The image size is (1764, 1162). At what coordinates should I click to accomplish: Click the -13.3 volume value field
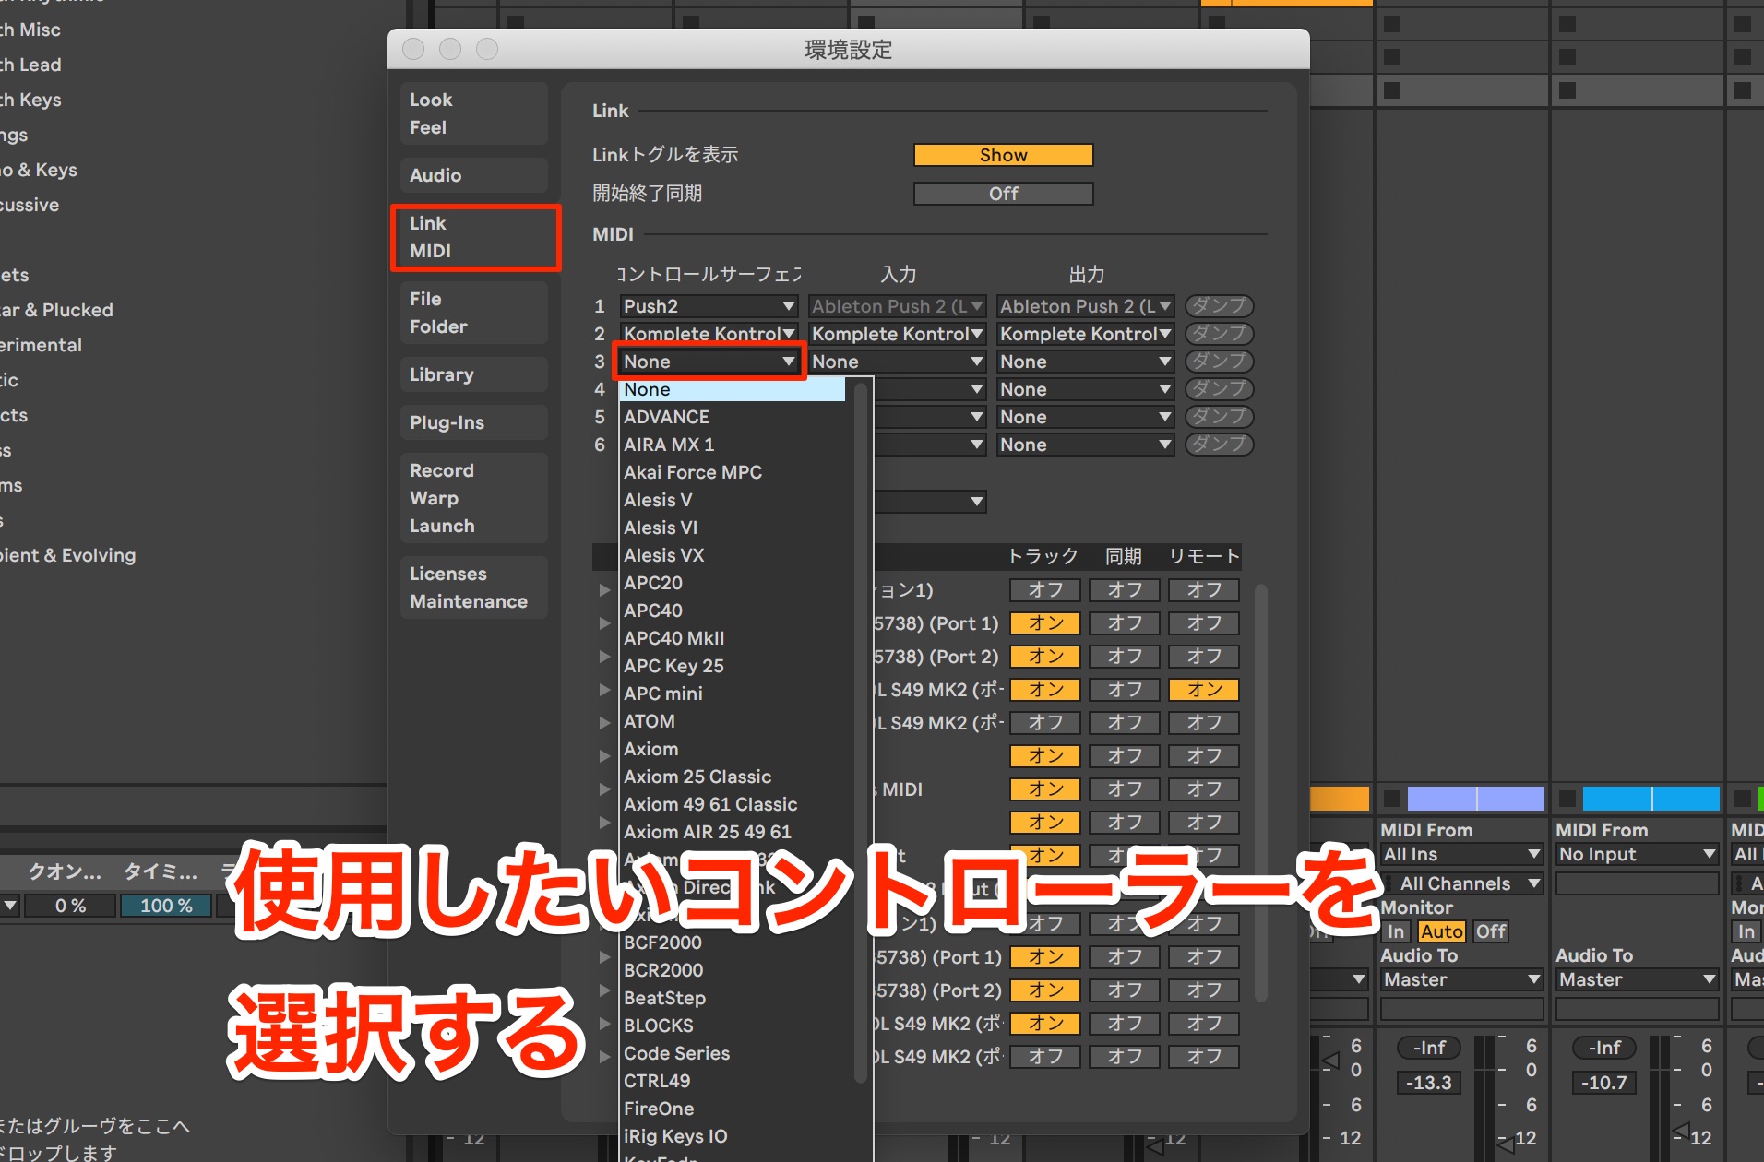(x=1428, y=1083)
